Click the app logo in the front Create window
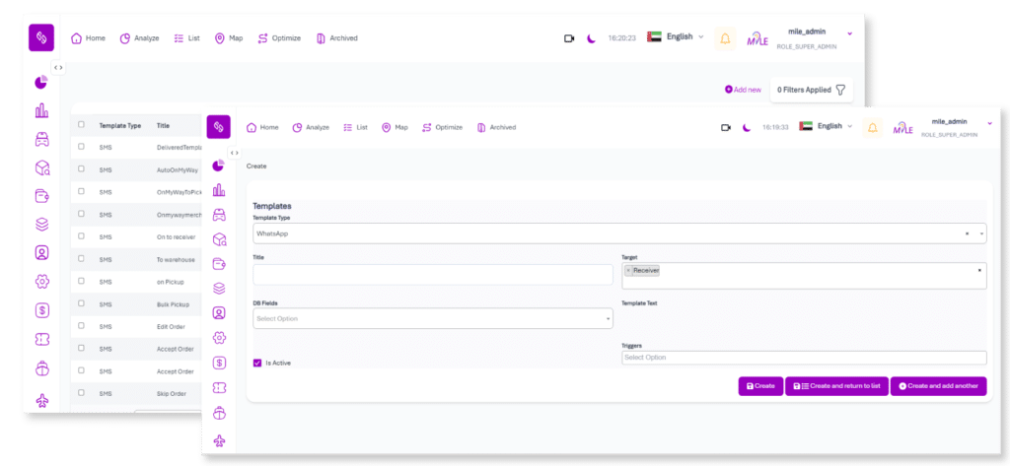Image resolution: width=1010 pixels, height=466 pixels. click(218, 127)
